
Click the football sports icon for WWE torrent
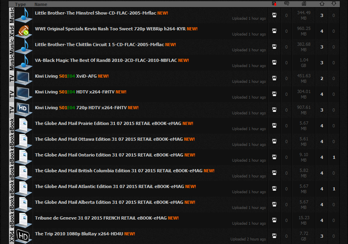click(x=24, y=31)
